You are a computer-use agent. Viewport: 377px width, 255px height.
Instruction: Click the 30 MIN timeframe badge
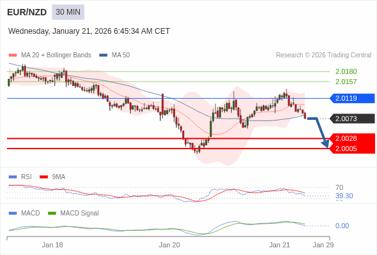(x=68, y=12)
